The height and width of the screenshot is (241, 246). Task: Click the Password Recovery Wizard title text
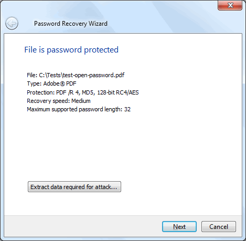(x=71, y=24)
